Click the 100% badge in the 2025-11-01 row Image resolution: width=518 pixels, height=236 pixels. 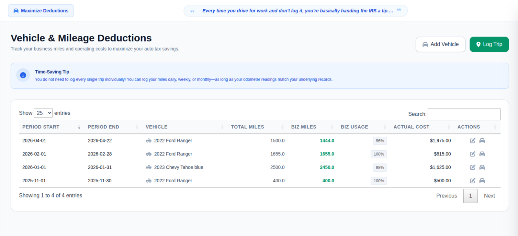click(x=379, y=181)
